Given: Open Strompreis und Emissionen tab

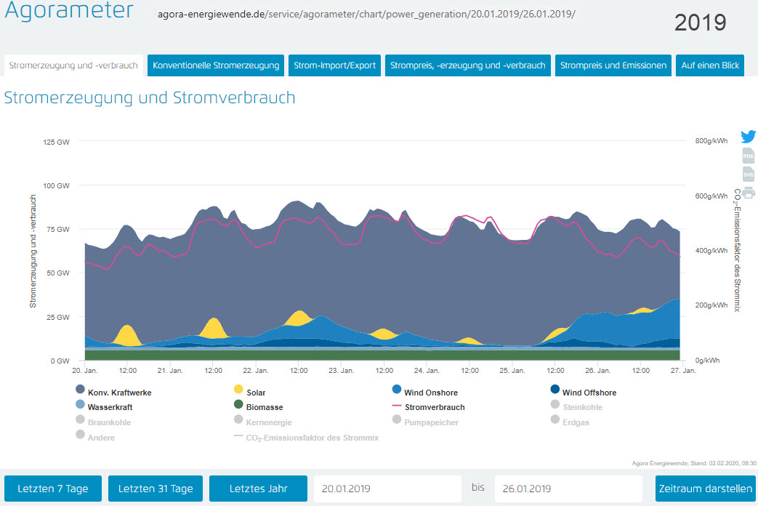Looking at the screenshot, I should point(613,65).
